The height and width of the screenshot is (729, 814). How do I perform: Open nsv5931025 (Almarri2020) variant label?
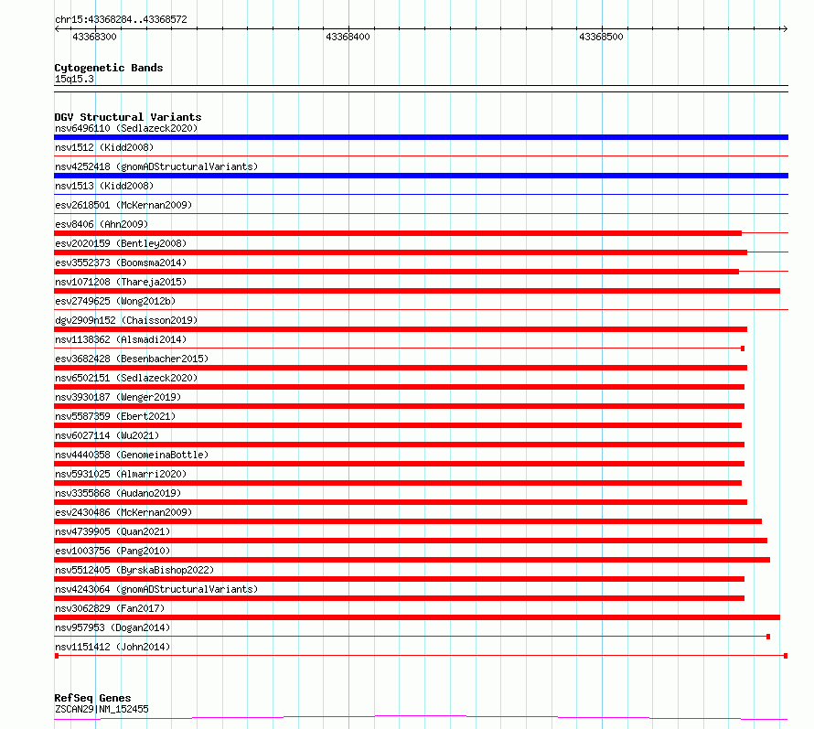pyautogui.click(x=121, y=474)
